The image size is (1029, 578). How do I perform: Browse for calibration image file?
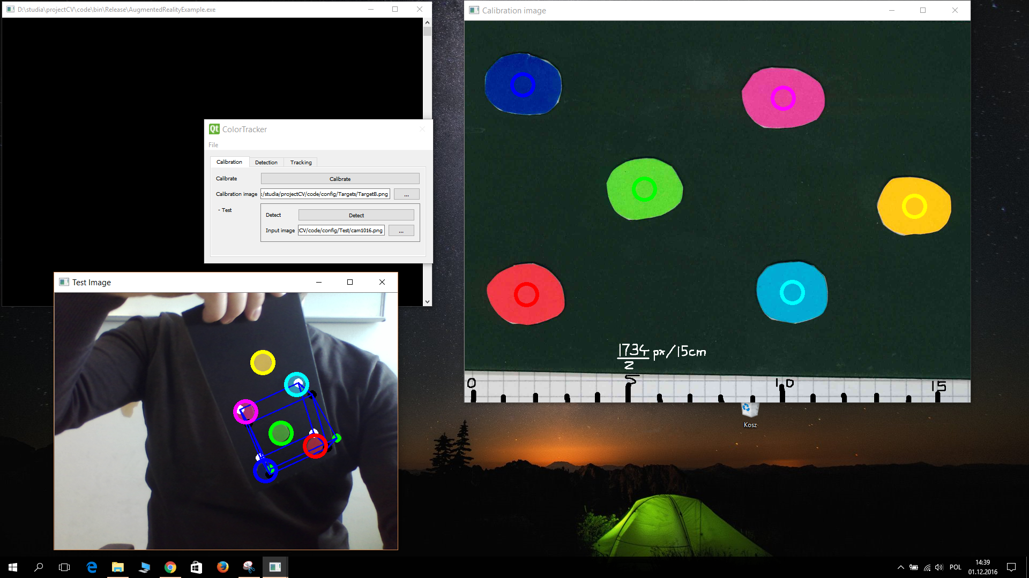[x=406, y=194]
